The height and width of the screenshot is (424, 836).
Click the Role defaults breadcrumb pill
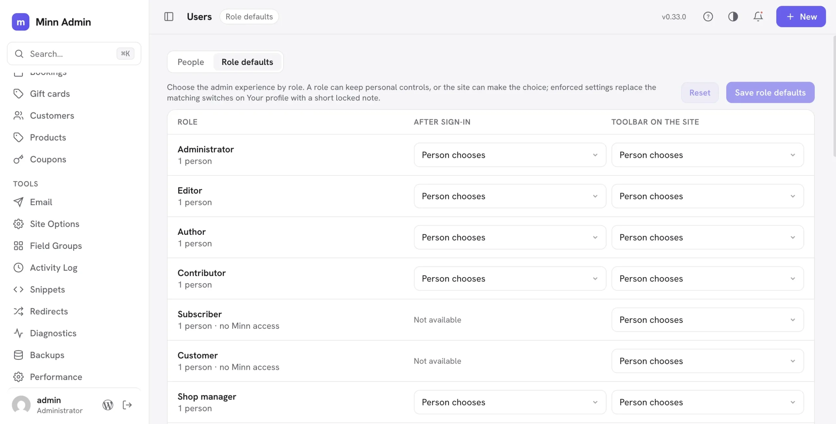coord(249,17)
